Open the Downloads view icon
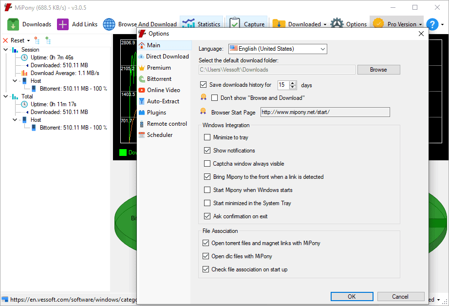 click(13, 24)
